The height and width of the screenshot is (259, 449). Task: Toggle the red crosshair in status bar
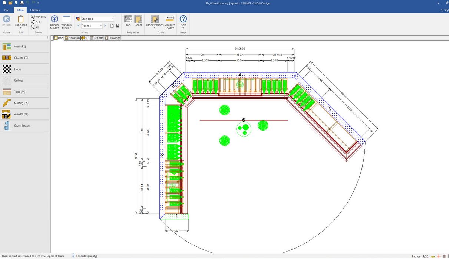point(439,256)
